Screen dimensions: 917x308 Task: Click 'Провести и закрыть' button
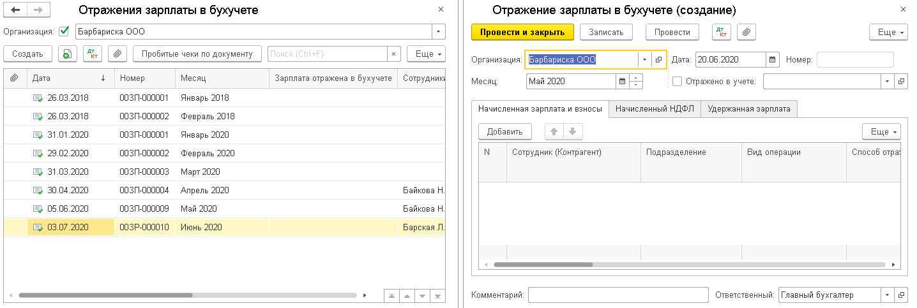(522, 32)
